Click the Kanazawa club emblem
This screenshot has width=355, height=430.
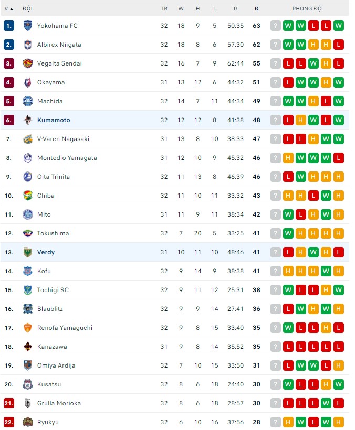pos(27,347)
